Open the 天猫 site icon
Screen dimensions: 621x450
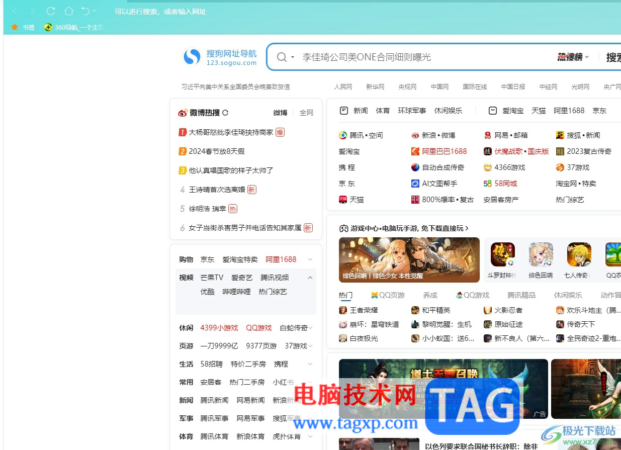click(x=343, y=200)
